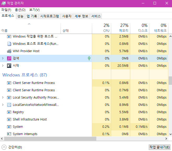Open the 보기(V) menu
Viewport: 172px width, 151px height.
pos(34,10)
